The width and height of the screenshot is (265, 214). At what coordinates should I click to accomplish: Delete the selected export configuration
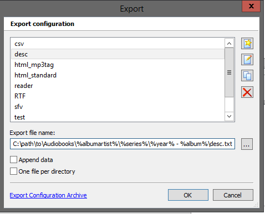point(247,92)
